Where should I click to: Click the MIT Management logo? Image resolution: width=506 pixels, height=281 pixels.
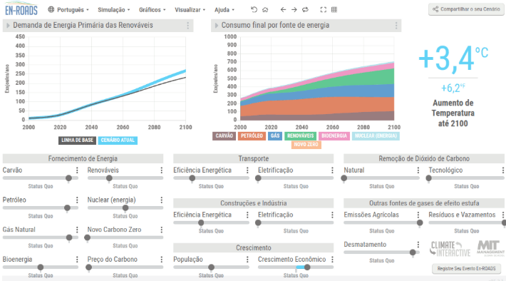click(x=490, y=248)
